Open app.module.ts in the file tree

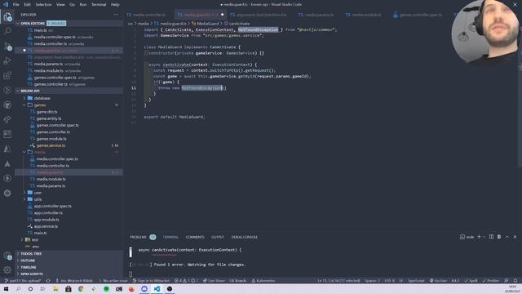(x=46, y=220)
